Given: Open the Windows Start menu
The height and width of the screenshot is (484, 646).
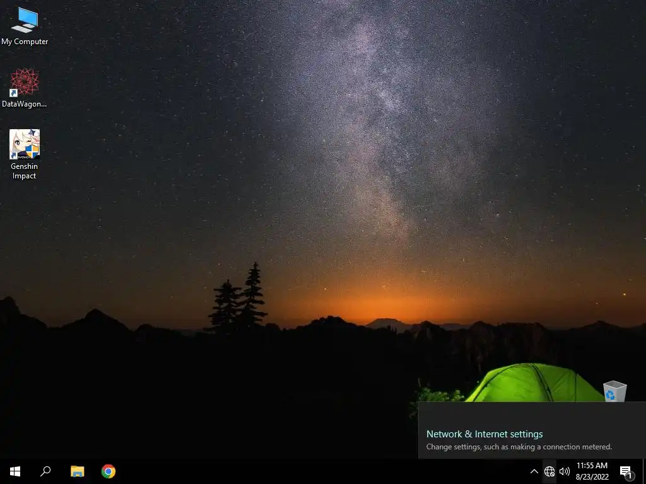Looking at the screenshot, I should (15, 471).
